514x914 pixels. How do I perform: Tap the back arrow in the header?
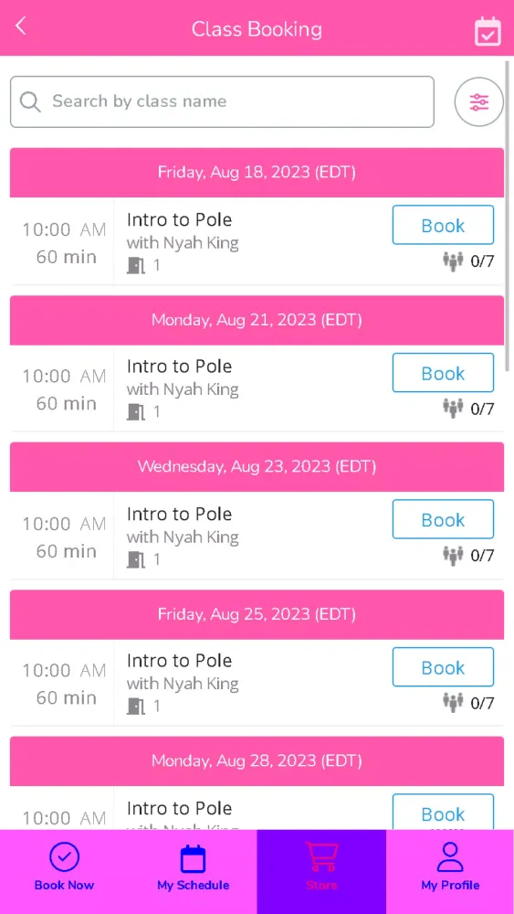click(x=21, y=27)
